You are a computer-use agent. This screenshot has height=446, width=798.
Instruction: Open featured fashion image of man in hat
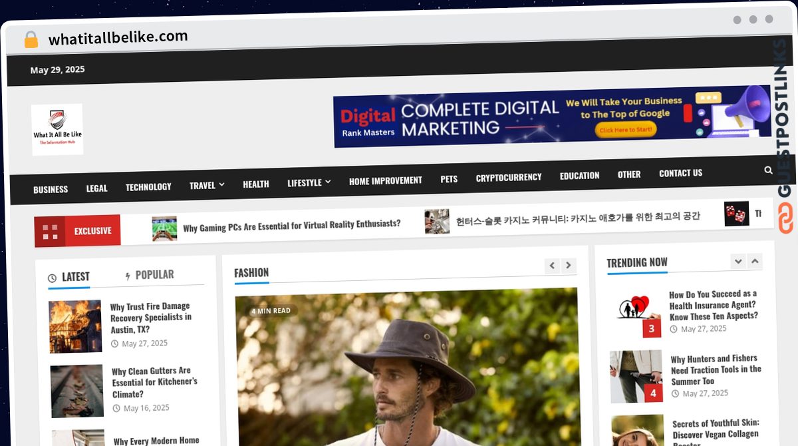tap(407, 366)
